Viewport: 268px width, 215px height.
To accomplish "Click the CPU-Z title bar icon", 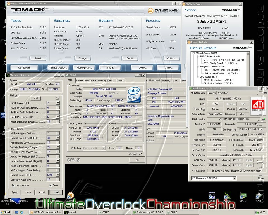I will pyautogui.click(x=67, y=75).
